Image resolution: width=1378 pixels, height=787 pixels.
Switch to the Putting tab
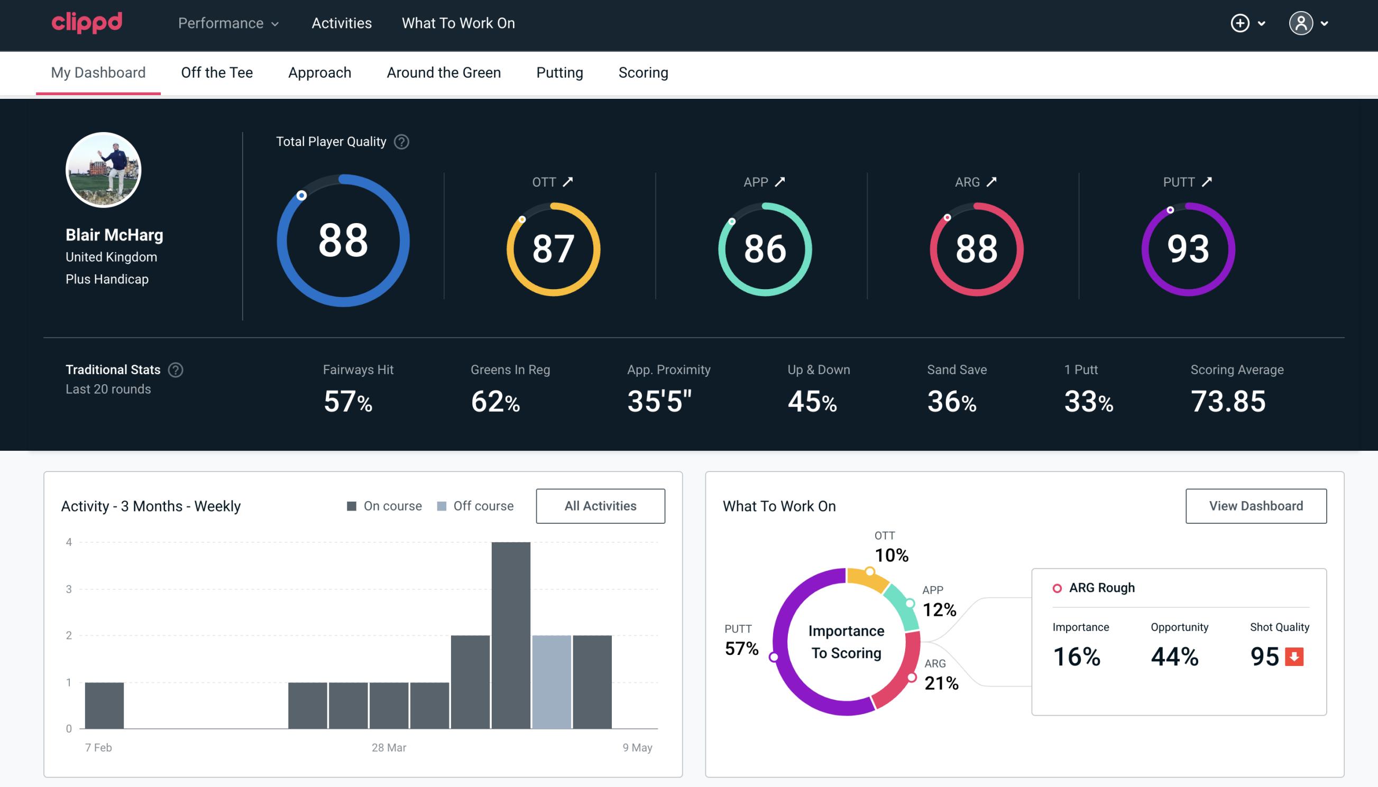559,72
